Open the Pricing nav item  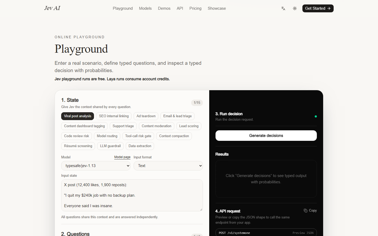pos(196,8)
